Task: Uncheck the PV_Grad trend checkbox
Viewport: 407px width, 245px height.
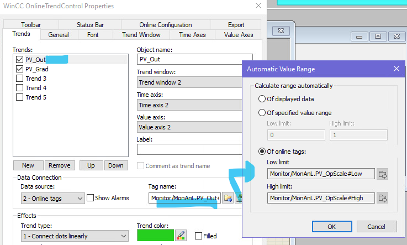Action: tap(19, 69)
